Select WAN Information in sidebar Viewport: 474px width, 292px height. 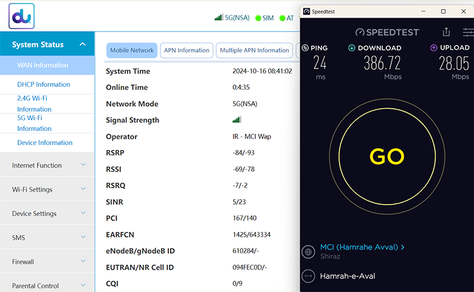47,65
